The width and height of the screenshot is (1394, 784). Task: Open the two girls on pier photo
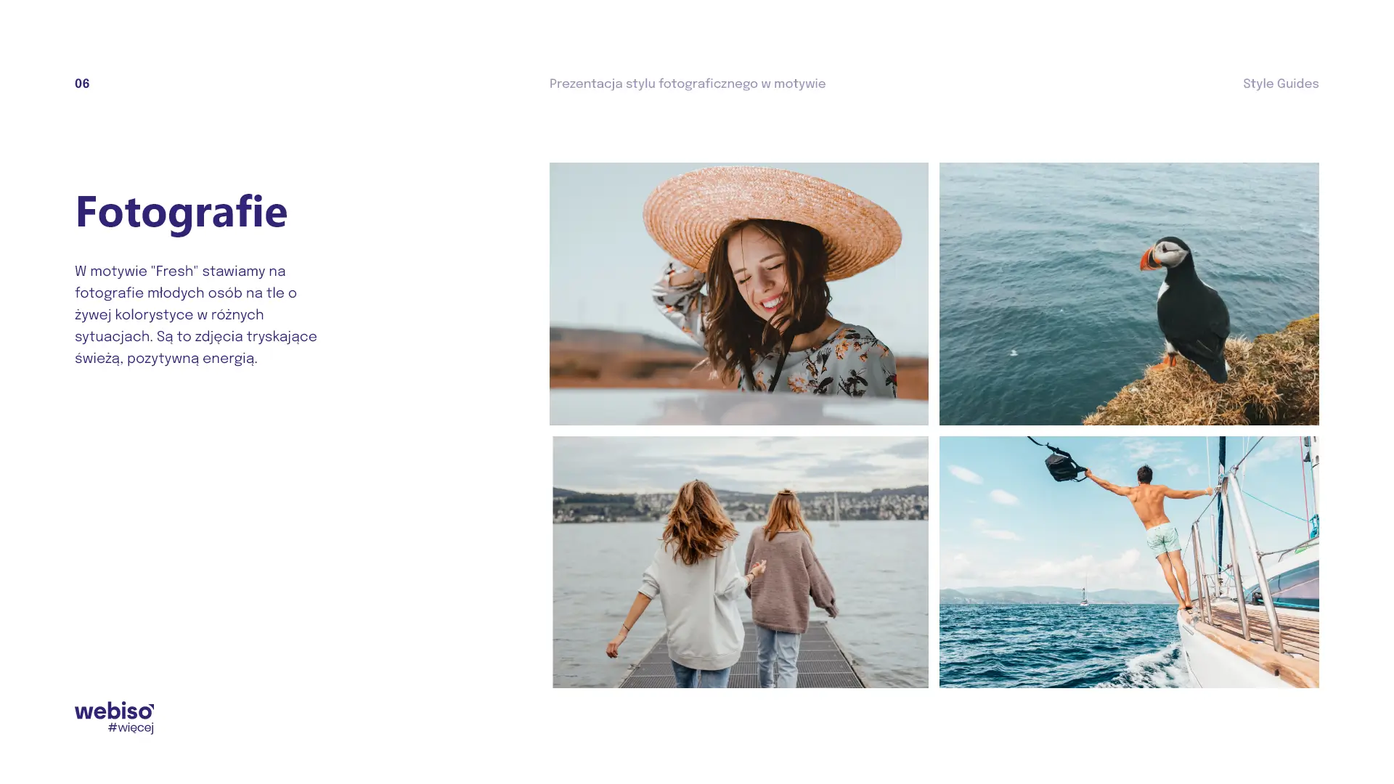click(740, 562)
